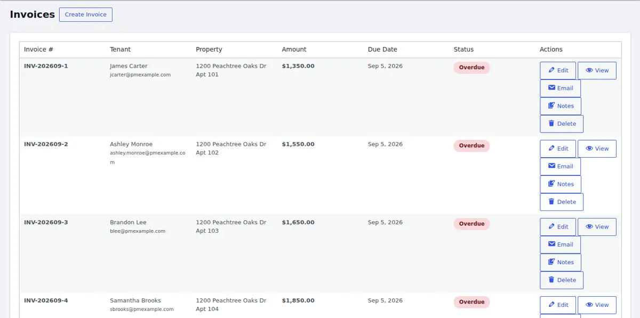
Task: Select invoice number INV-202609-3 text
Action: 46,223
